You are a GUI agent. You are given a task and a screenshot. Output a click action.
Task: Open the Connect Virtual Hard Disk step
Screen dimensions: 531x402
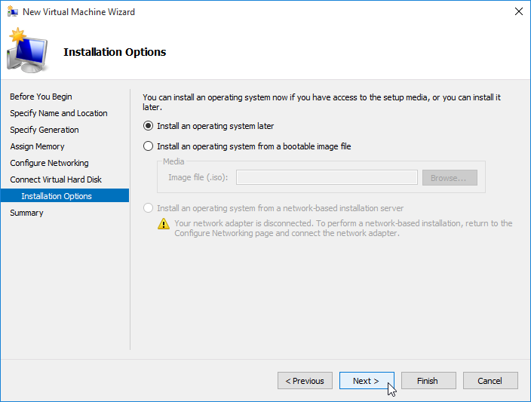click(x=56, y=180)
